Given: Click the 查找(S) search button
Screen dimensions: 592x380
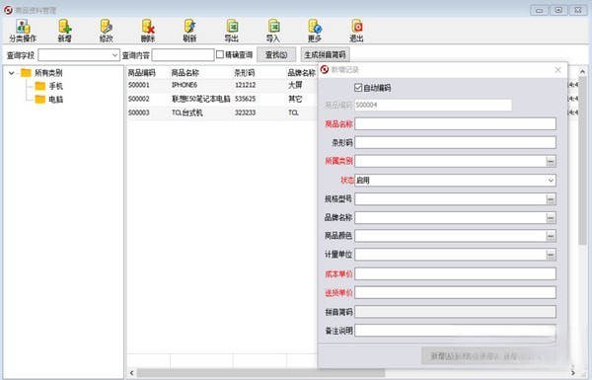Looking at the screenshot, I should click(x=276, y=54).
